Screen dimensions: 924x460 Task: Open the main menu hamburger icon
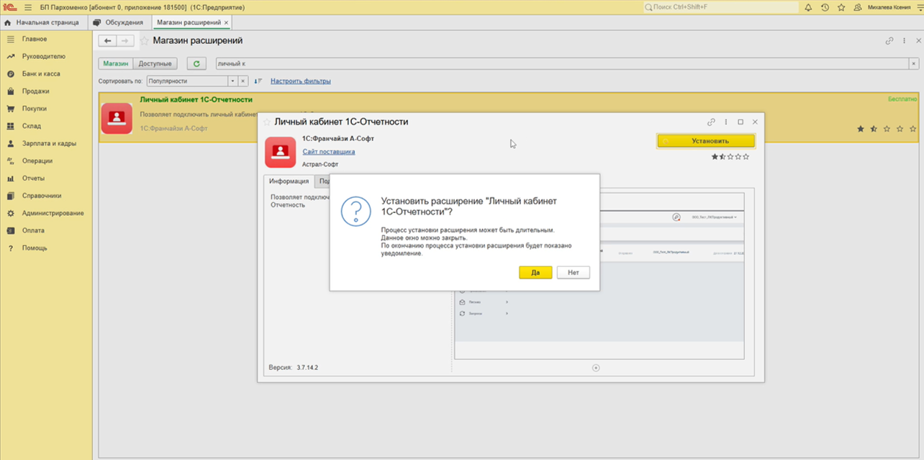(28, 7)
